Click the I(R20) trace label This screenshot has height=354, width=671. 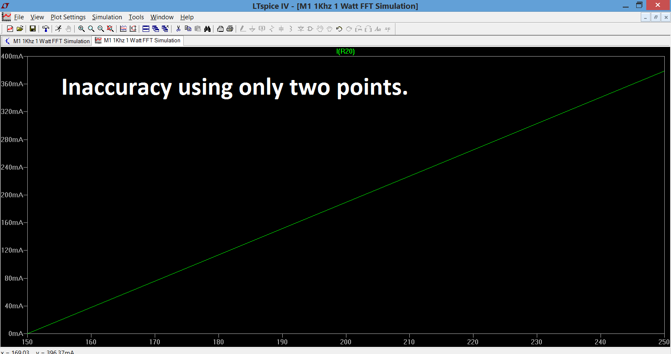[346, 51]
